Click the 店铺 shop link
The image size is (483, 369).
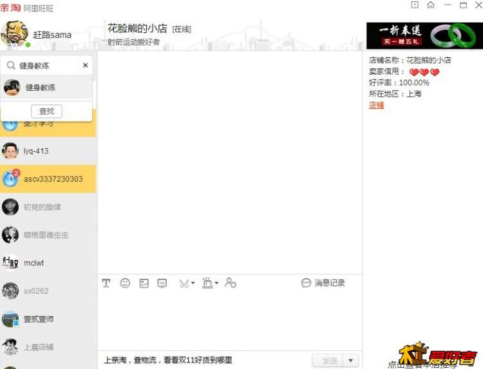pyautogui.click(x=377, y=106)
